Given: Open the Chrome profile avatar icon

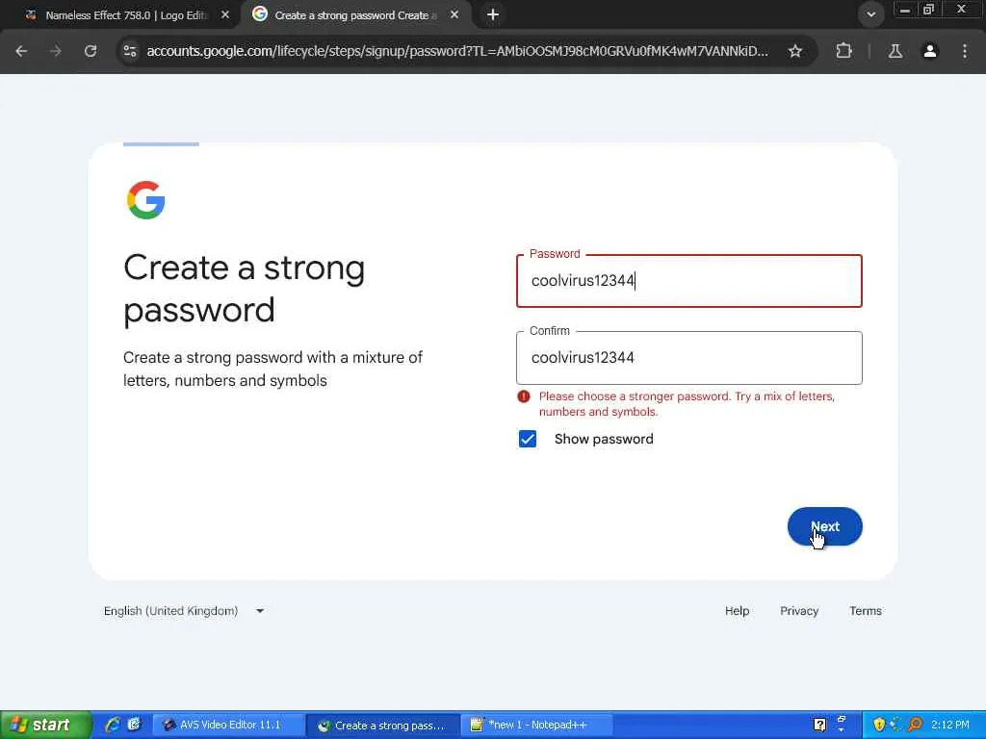Looking at the screenshot, I should [930, 51].
